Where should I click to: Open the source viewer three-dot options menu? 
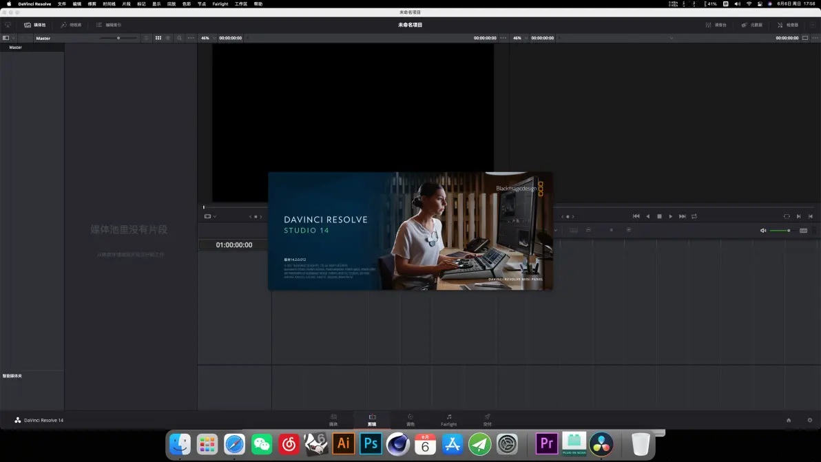point(503,38)
